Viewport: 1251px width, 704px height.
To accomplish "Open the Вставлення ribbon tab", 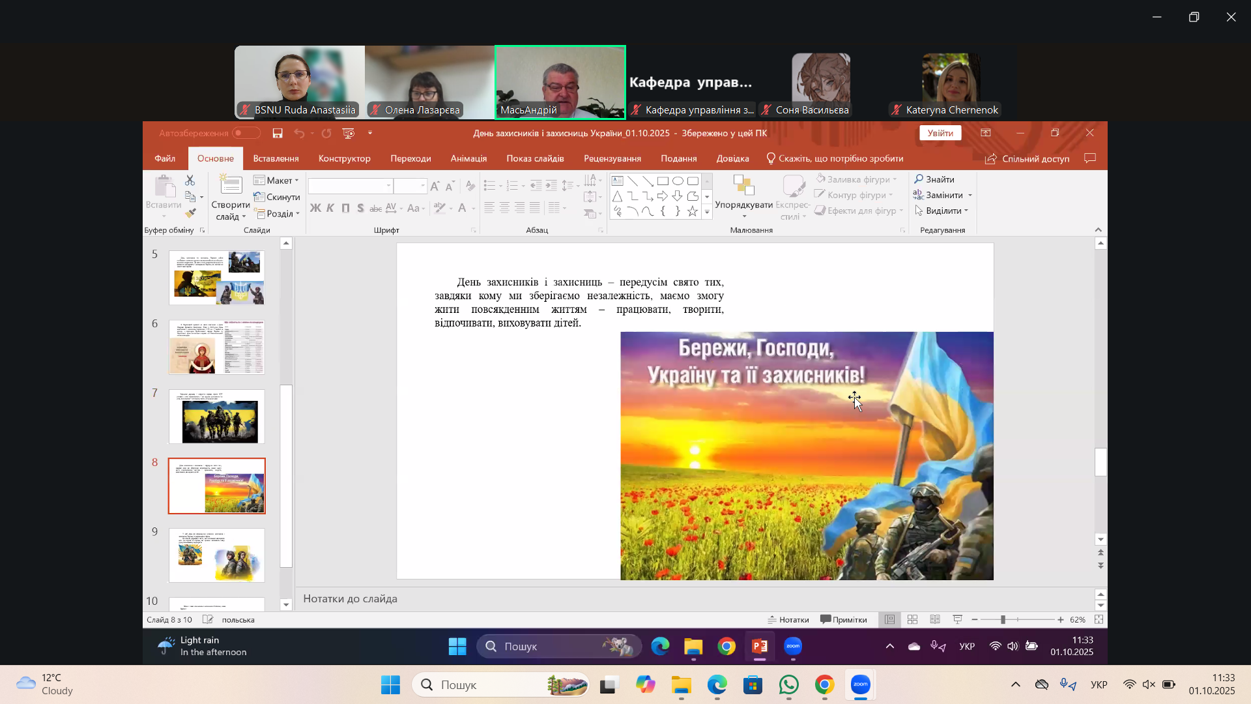I will point(276,158).
